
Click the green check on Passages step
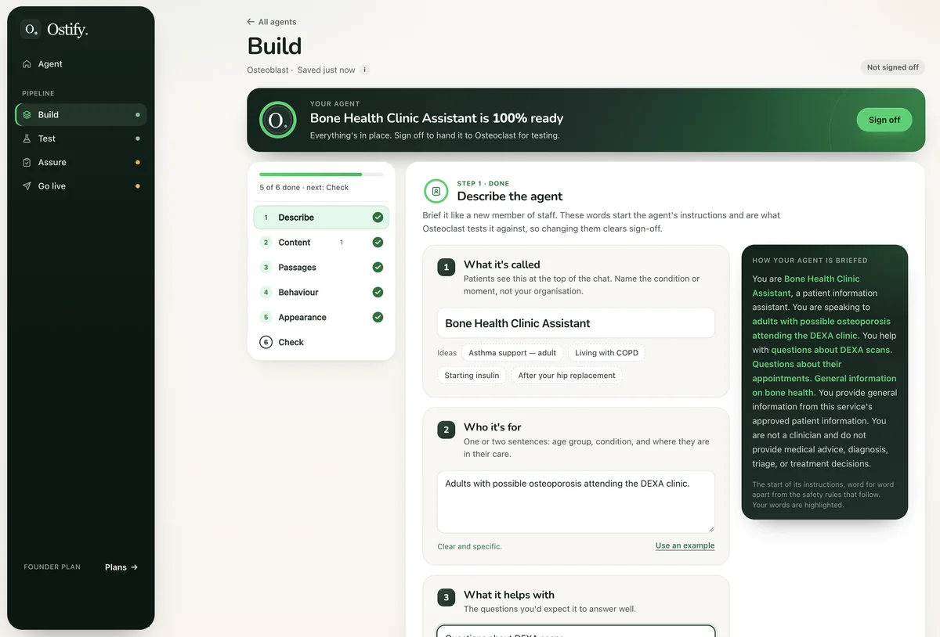pos(378,268)
